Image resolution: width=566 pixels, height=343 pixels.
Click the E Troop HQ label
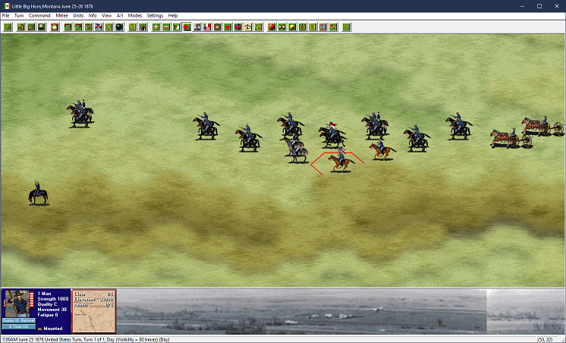click(x=19, y=327)
